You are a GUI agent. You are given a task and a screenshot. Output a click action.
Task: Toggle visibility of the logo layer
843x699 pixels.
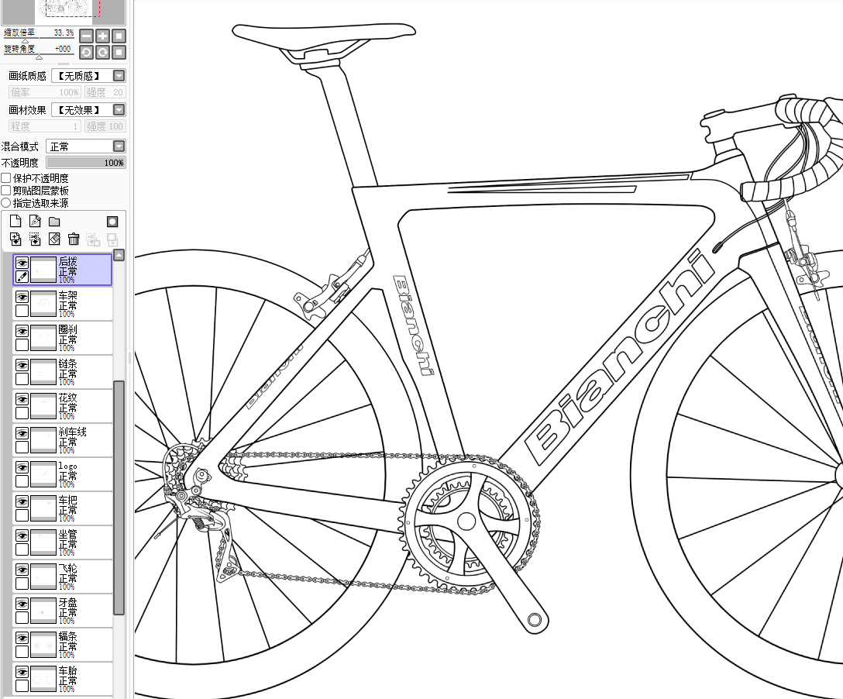[22, 468]
